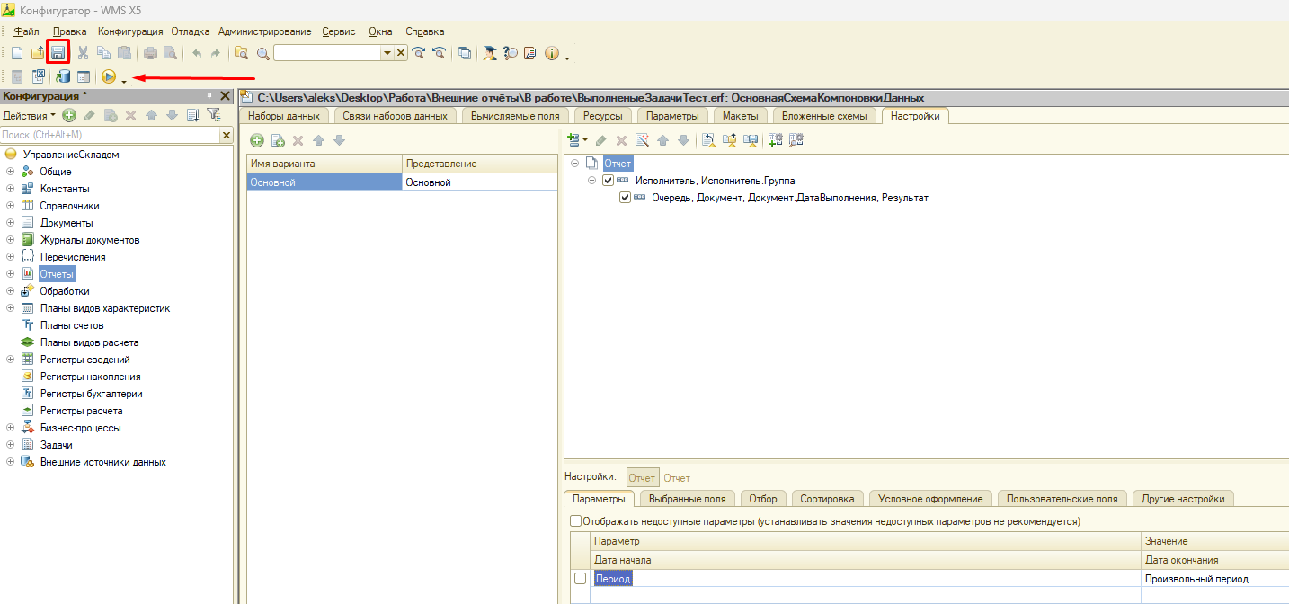Viewport: 1289px width, 604px height.
Task: Select Обработки in configuration tree
Action: coord(65,291)
